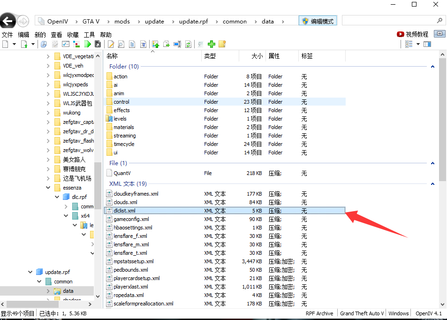Collapse the File (1) group
This screenshot has height=320, width=447.
(x=432, y=163)
